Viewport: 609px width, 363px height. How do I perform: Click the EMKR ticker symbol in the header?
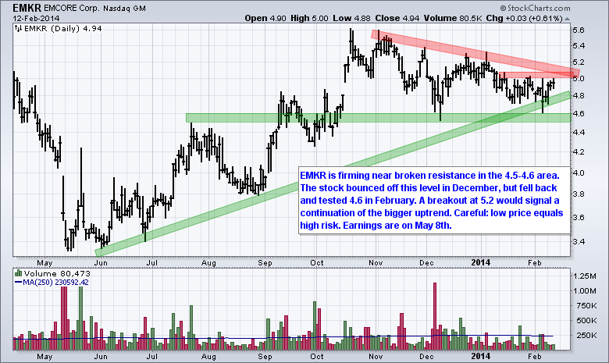[x=27, y=8]
